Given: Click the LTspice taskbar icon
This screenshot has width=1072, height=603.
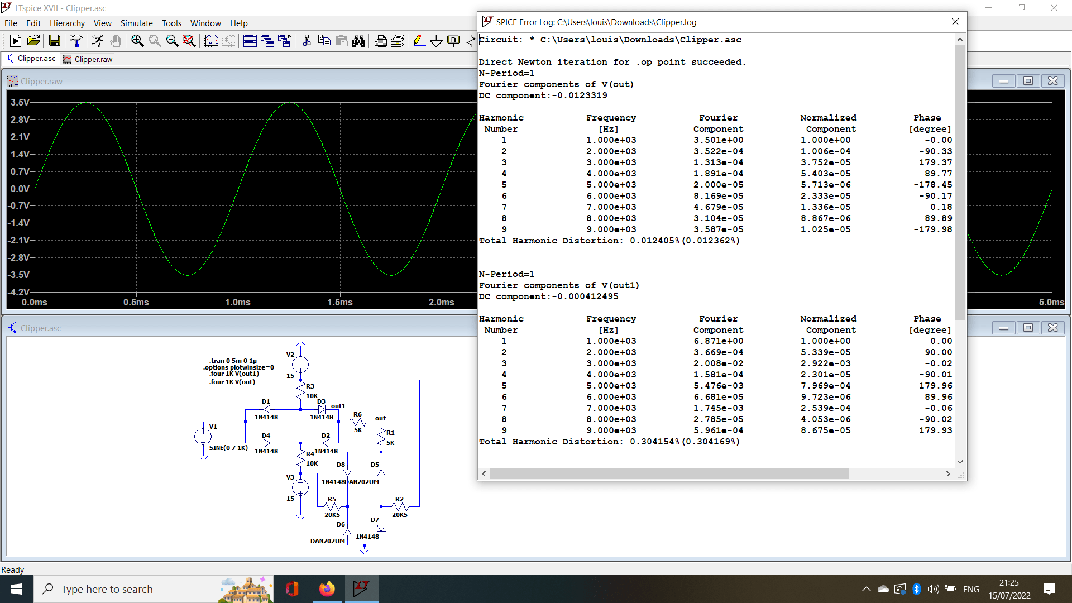Looking at the screenshot, I should tap(361, 589).
